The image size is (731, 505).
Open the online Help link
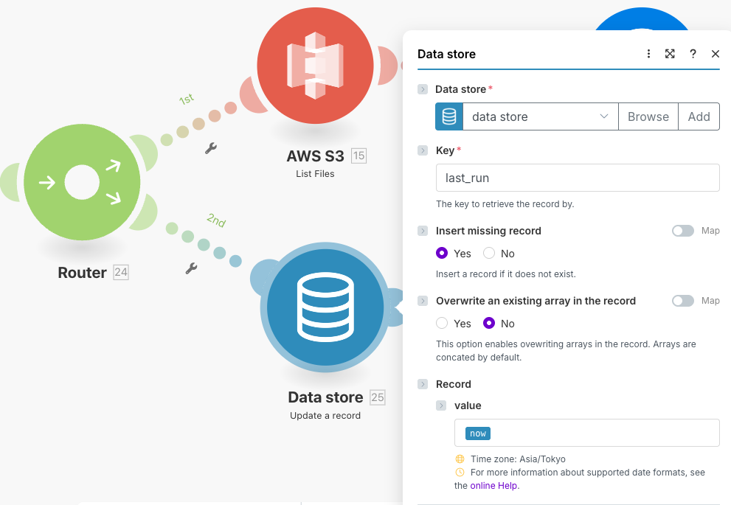click(494, 486)
